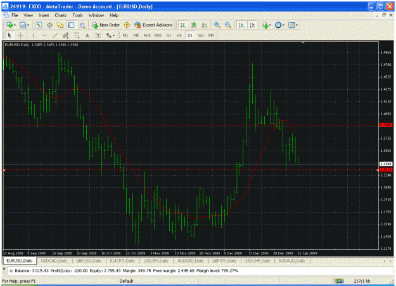Show the Navigator folder-star icon
This screenshot has width=396, height=286.
tap(60, 25)
